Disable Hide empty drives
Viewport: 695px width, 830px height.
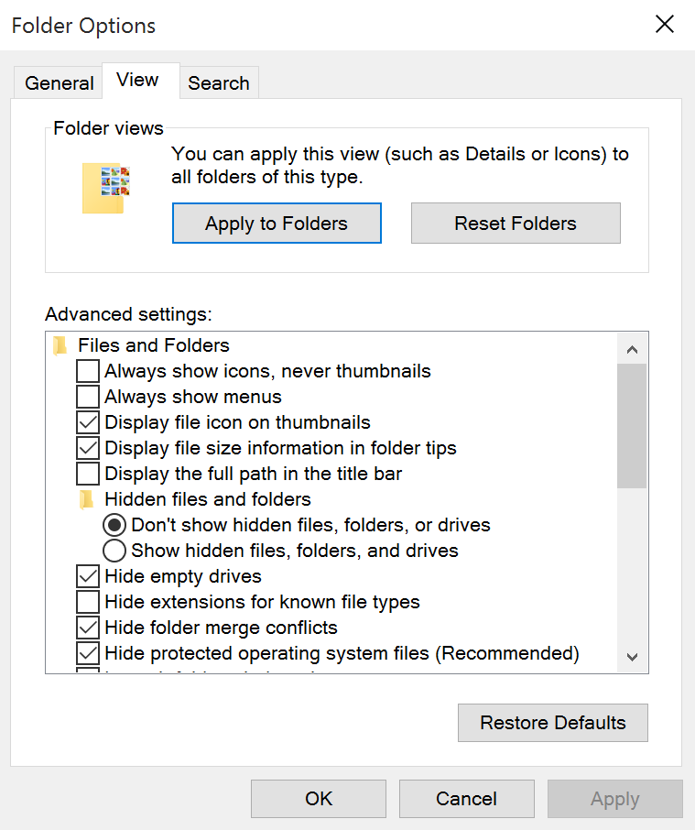pyautogui.click(x=87, y=576)
